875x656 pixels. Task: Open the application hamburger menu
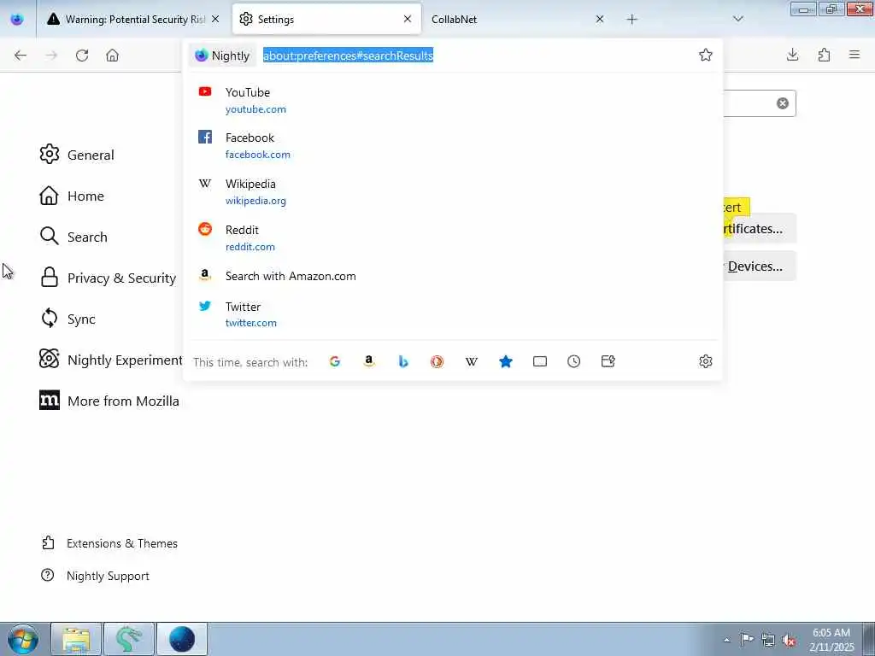[x=854, y=55]
